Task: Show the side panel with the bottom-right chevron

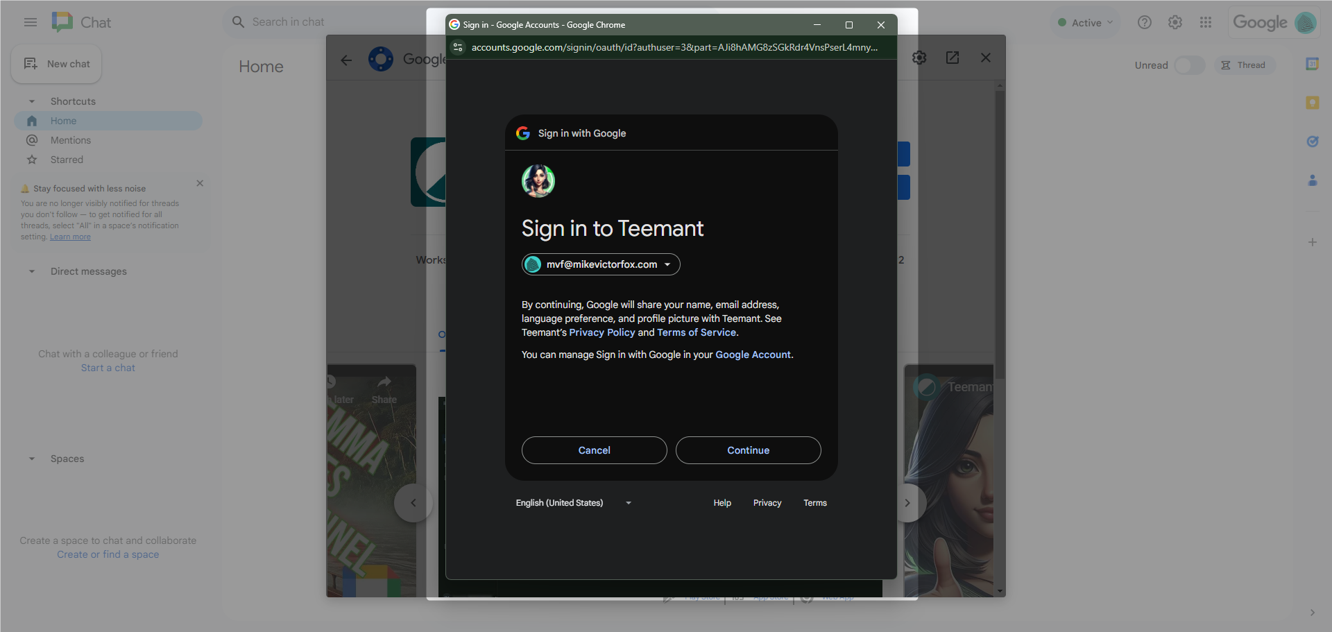Action: click(x=1312, y=613)
